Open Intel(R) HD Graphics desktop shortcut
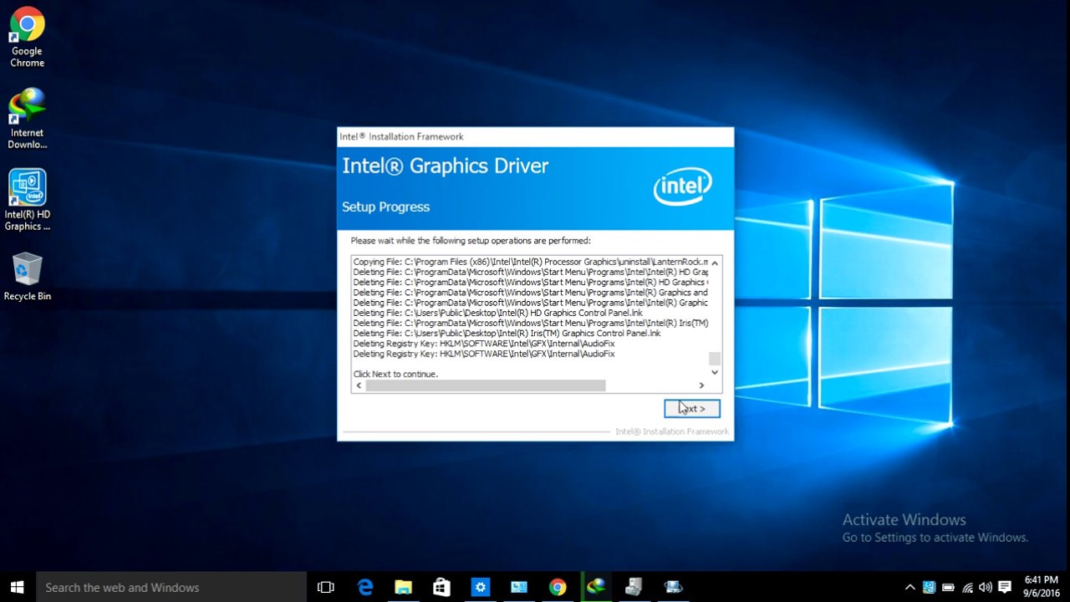The image size is (1070, 602). pyautogui.click(x=27, y=200)
